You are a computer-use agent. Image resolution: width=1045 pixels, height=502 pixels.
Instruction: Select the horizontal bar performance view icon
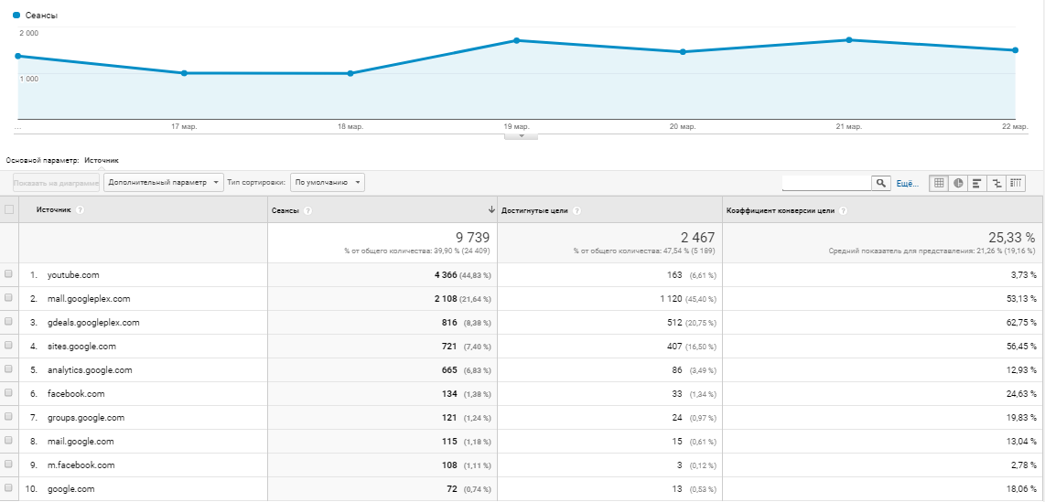pyautogui.click(x=977, y=183)
